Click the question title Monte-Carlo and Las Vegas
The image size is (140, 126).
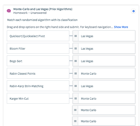(43, 9)
